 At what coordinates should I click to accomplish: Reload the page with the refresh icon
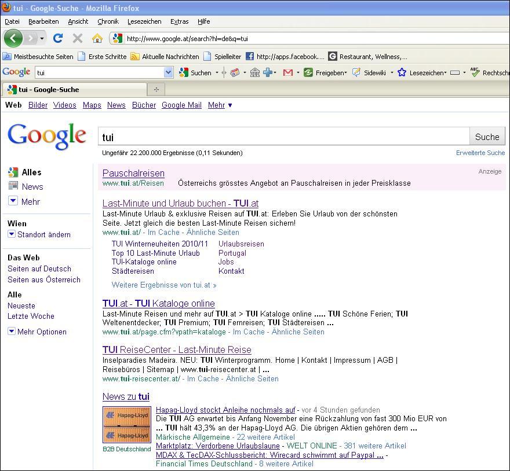[58, 38]
